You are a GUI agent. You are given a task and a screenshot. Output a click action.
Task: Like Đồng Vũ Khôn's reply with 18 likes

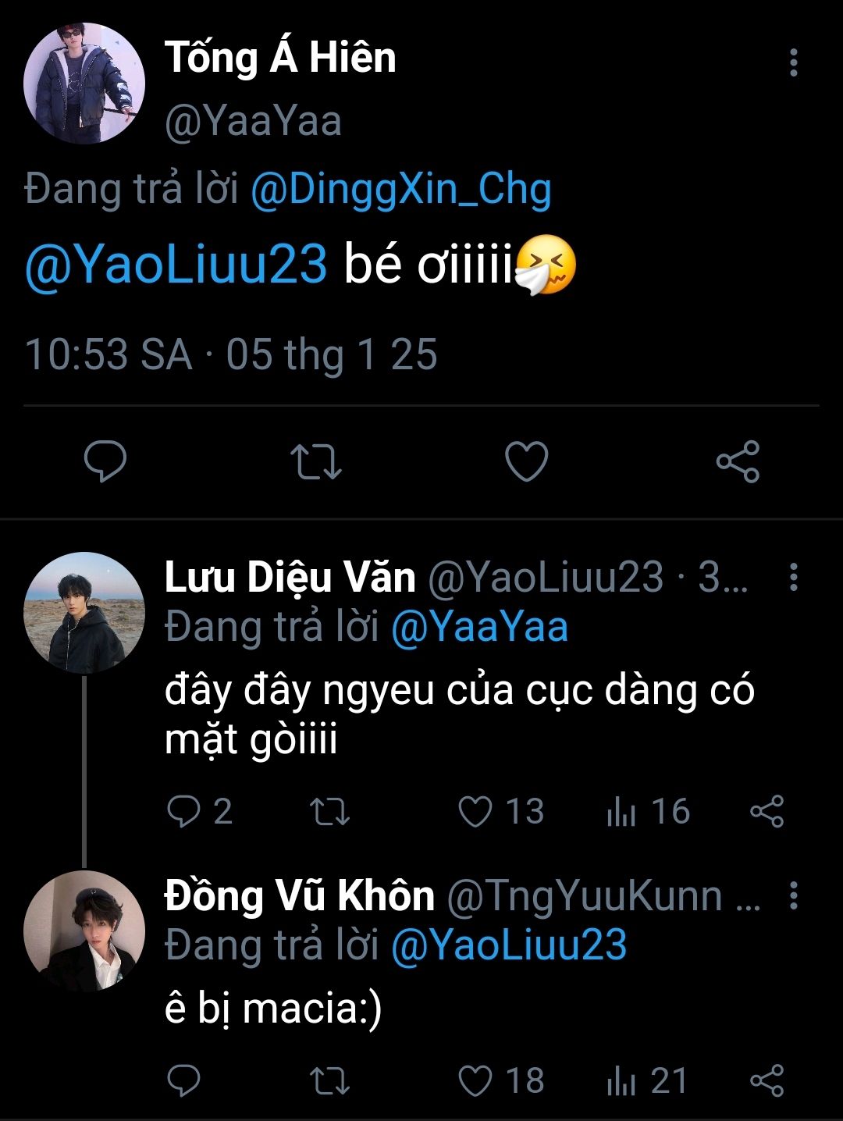(x=475, y=1081)
